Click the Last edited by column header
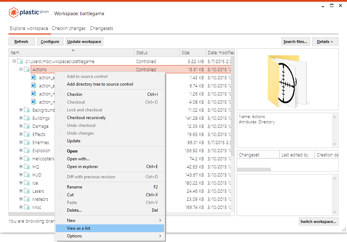This screenshot has width=347, height=242. (297, 155)
